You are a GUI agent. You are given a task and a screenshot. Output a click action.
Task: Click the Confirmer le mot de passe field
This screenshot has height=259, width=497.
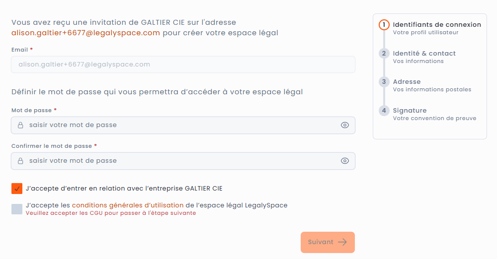[179, 161]
